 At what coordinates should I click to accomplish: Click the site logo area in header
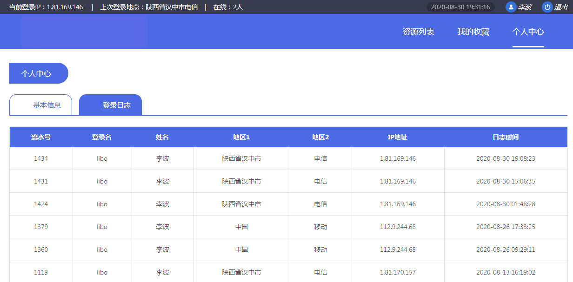(x=84, y=31)
